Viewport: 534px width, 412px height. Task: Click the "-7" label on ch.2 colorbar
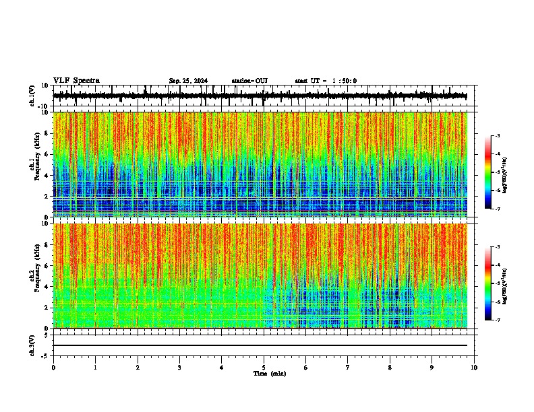[498, 320]
